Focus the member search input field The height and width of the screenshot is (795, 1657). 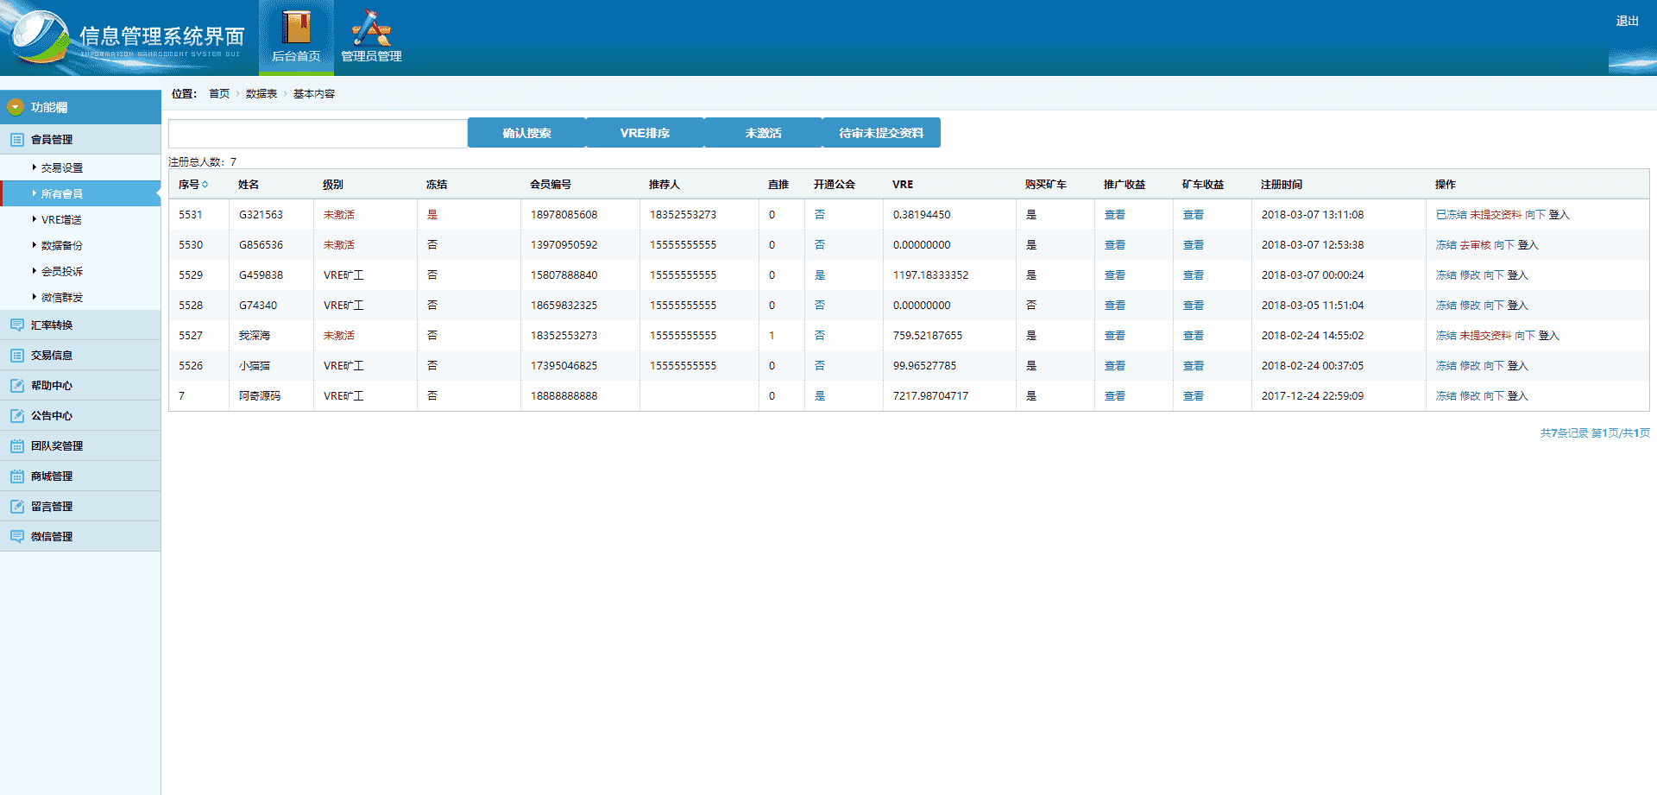[x=318, y=134]
